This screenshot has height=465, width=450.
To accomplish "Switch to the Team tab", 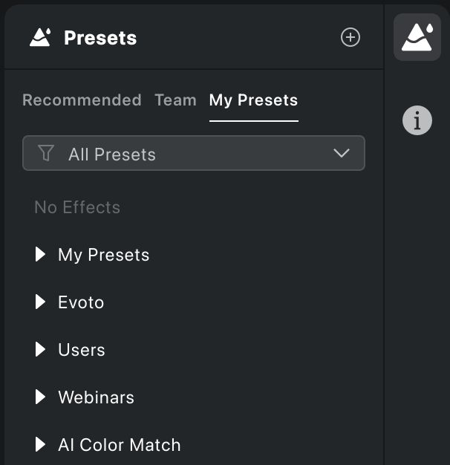I will 175,100.
